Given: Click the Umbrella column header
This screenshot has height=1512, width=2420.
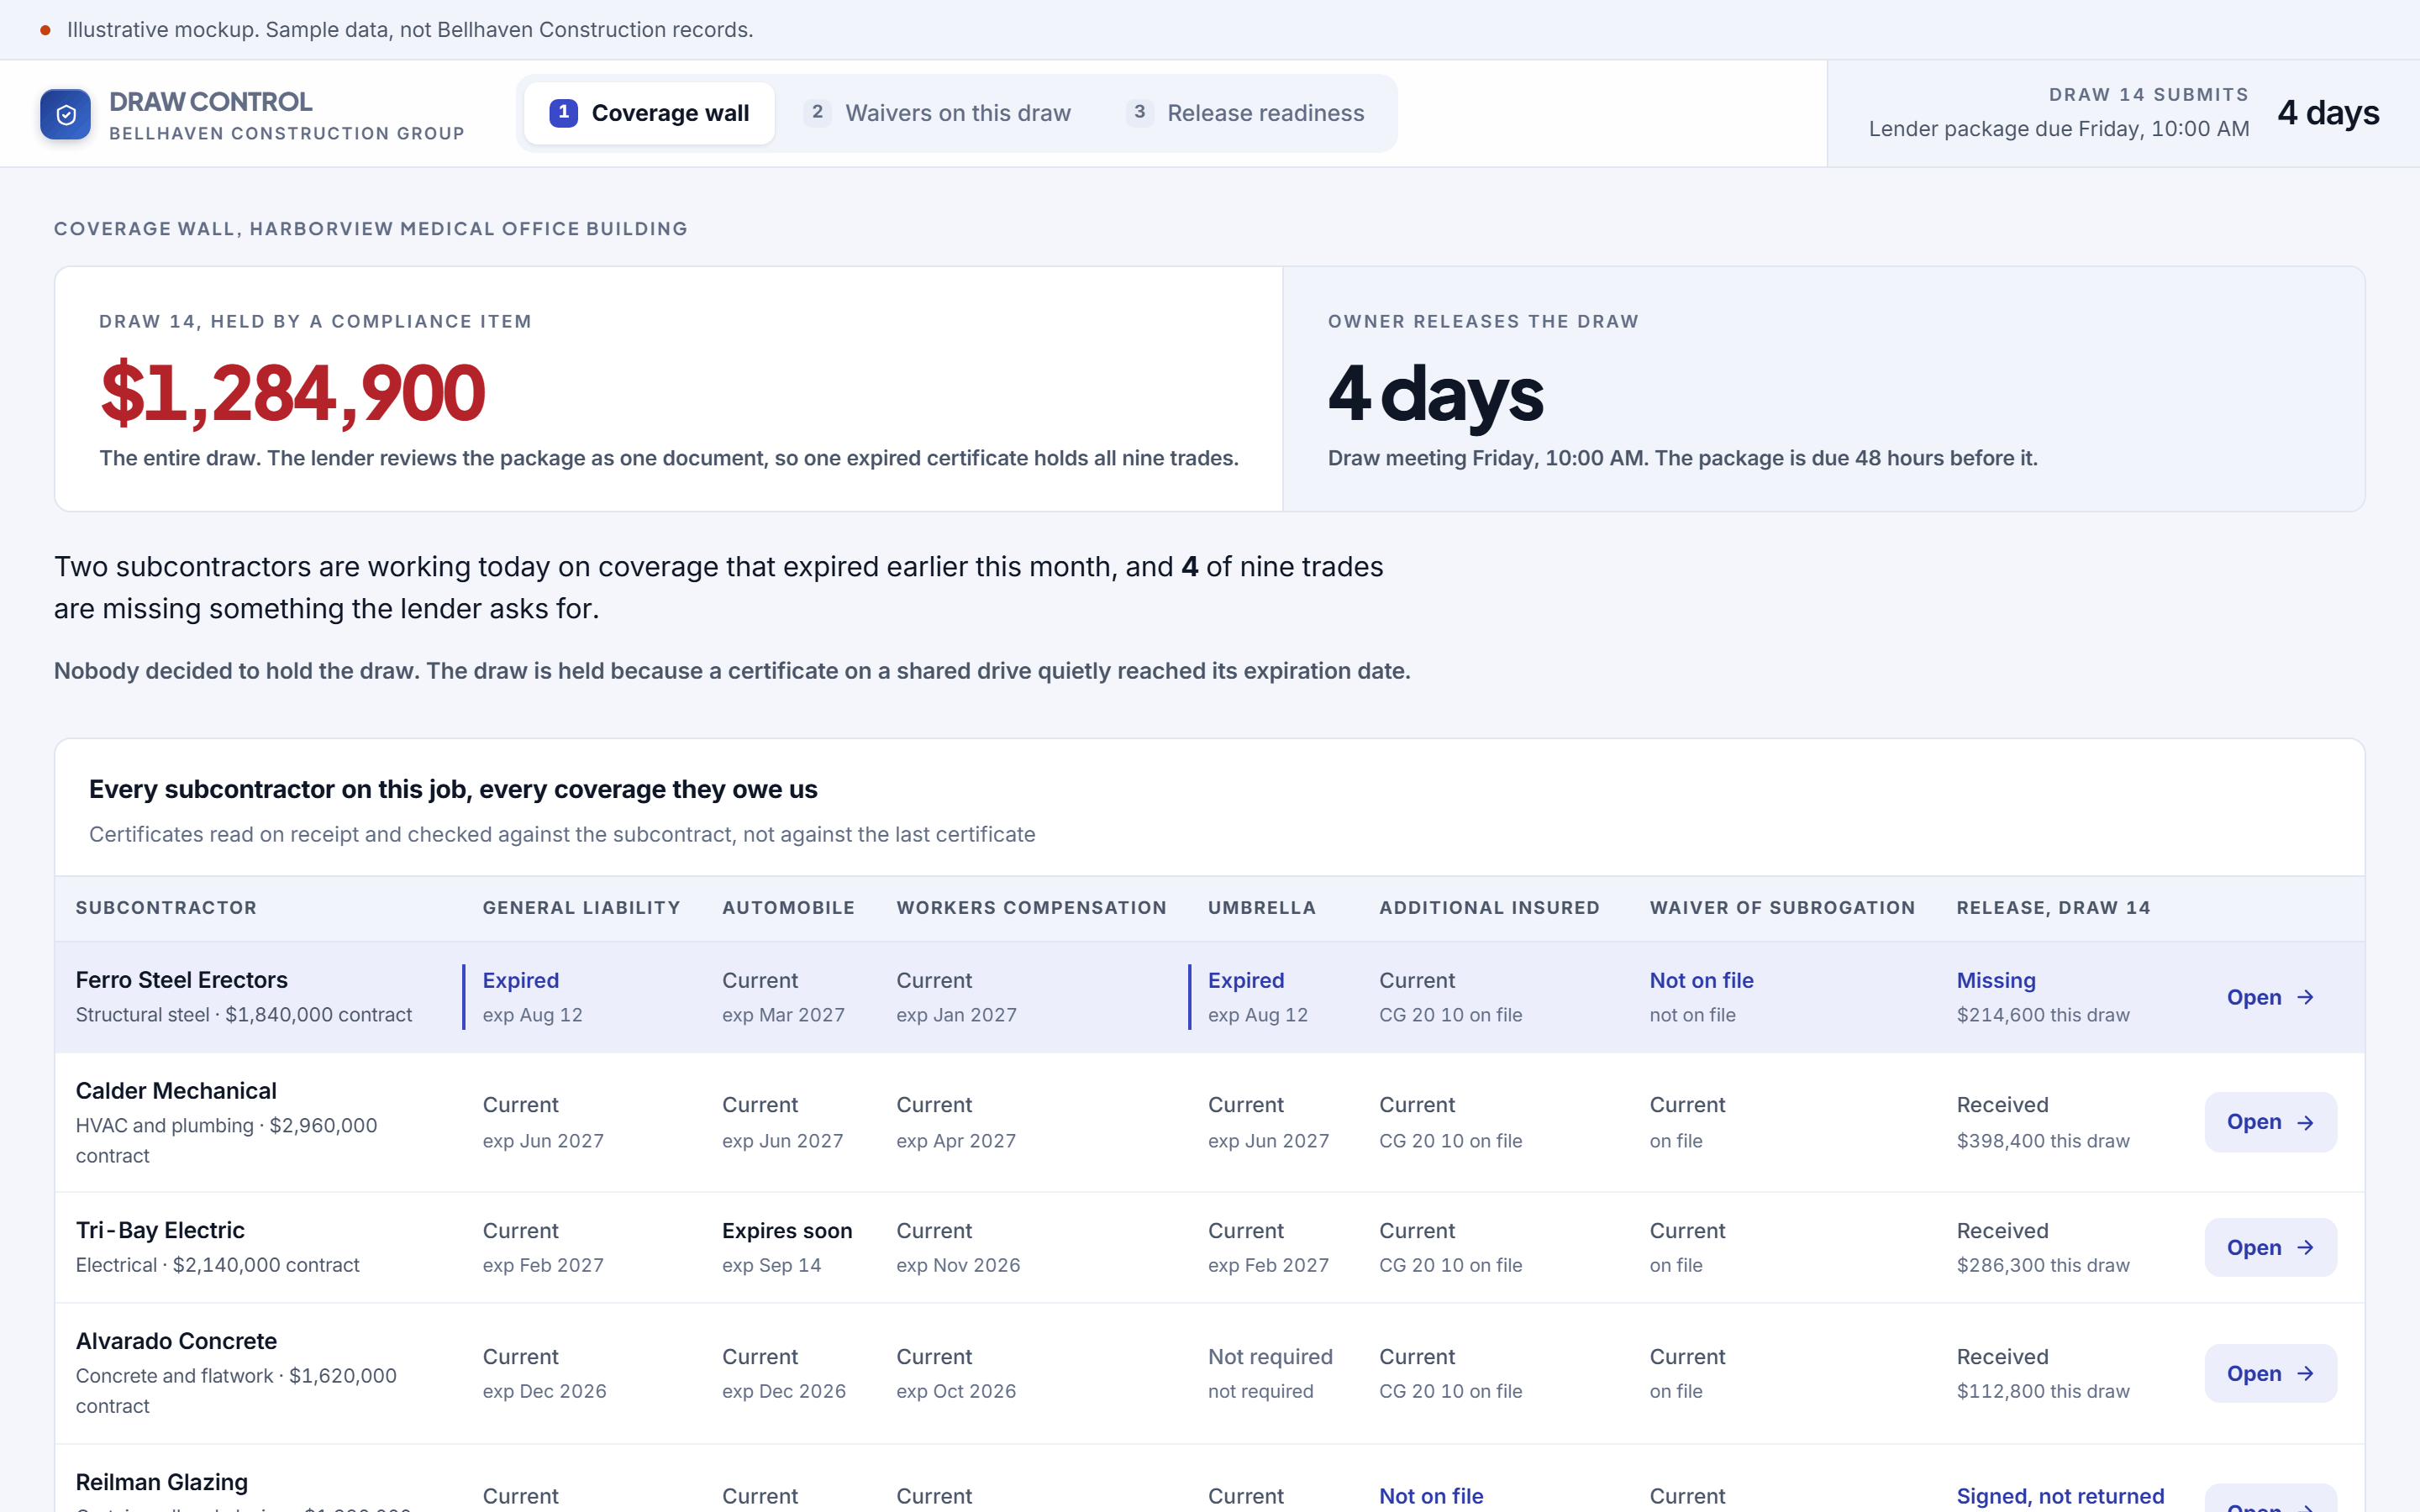Looking at the screenshot, I should 1261,908.
